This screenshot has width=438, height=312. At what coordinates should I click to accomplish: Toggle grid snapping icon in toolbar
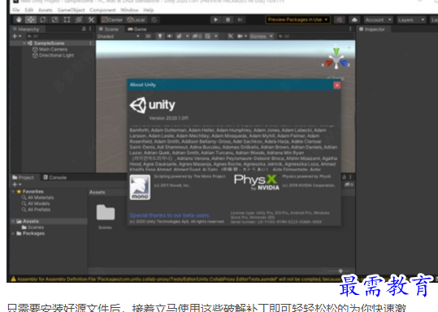pyautogui.click(x=154, y=19)
